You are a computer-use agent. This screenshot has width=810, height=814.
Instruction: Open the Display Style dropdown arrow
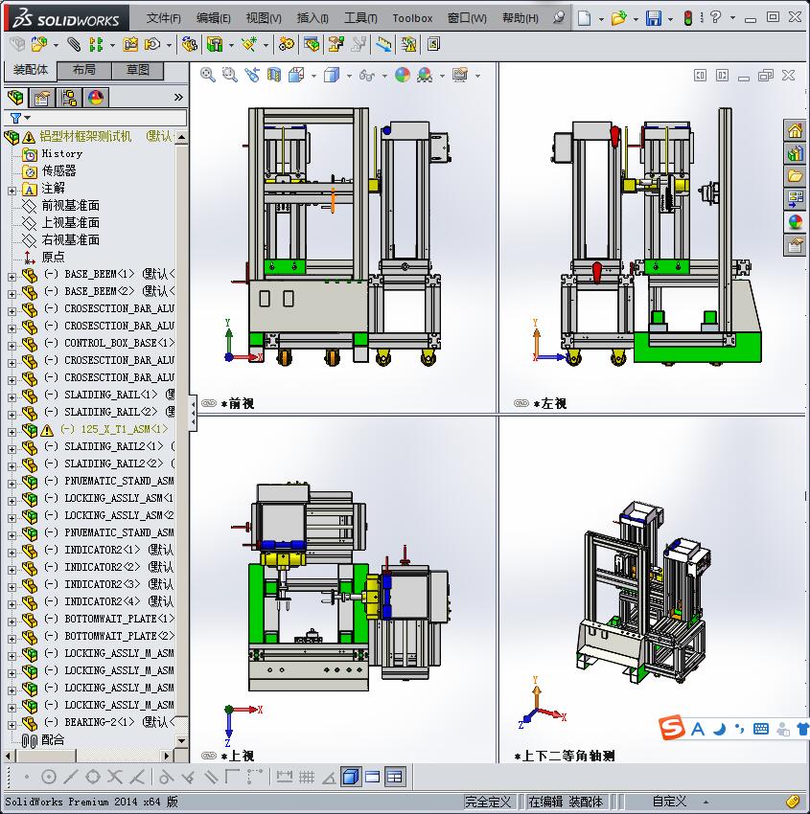coord(349,76)
